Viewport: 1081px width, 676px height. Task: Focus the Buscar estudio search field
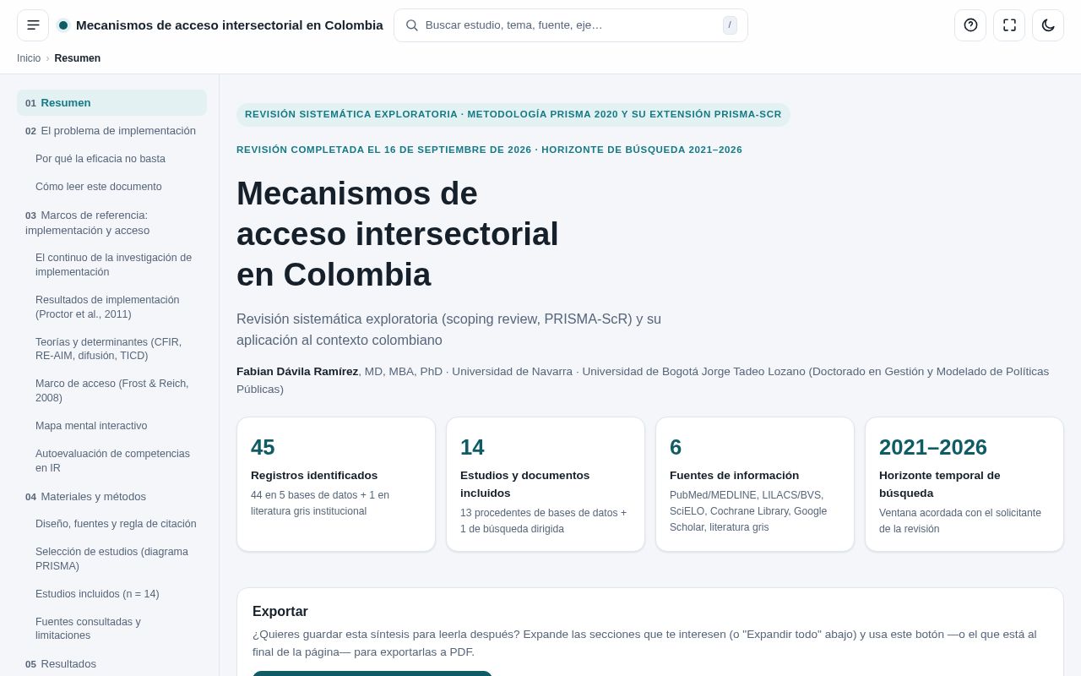571,25
